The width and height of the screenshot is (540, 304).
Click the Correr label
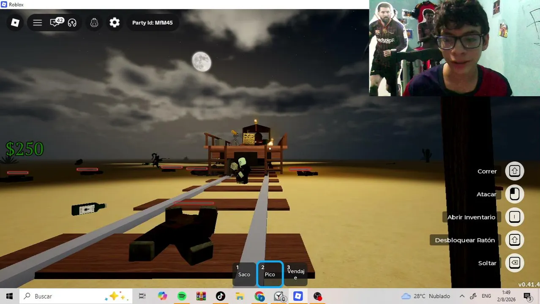487,171
